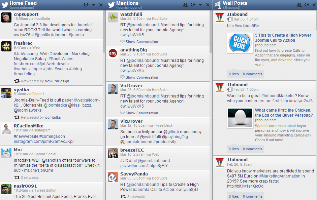Click the Click Here thumbnail image
The height and width of the screenshot is (200, 317).
tap(240, 43)
